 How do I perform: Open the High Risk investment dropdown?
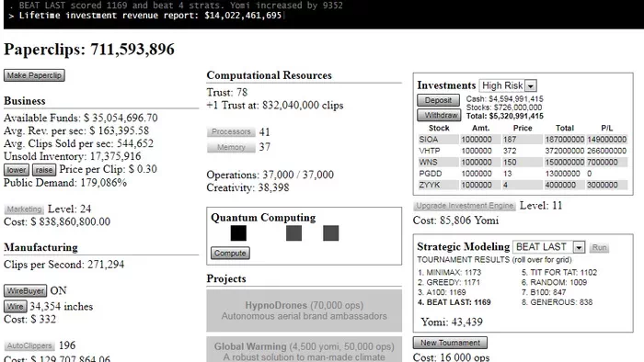[508, 85]
